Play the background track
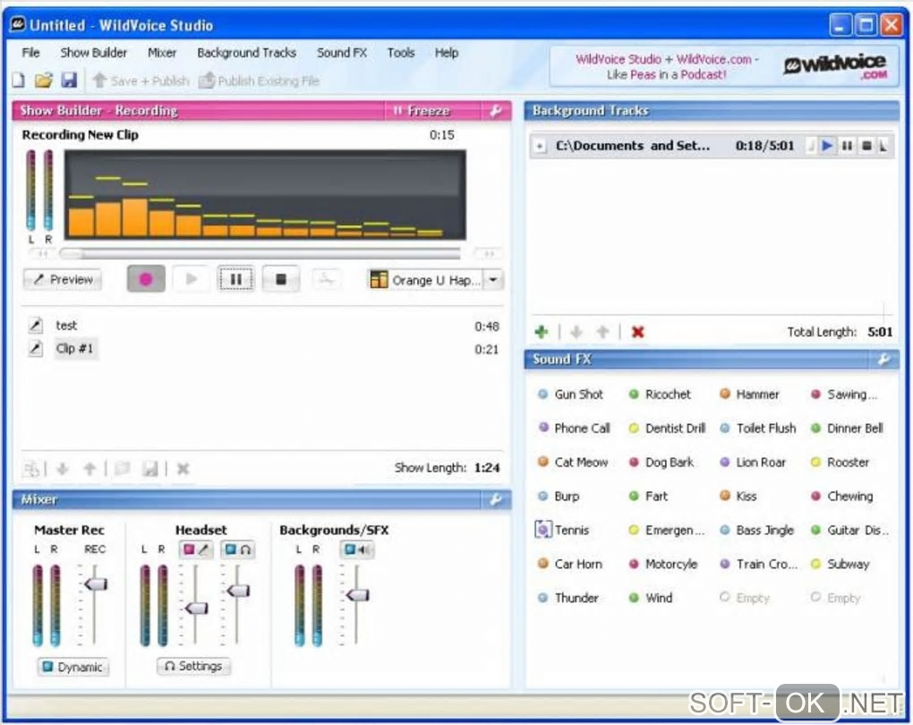Image resolution: width=913 pixels, height=725 pixels. point(827,146)
